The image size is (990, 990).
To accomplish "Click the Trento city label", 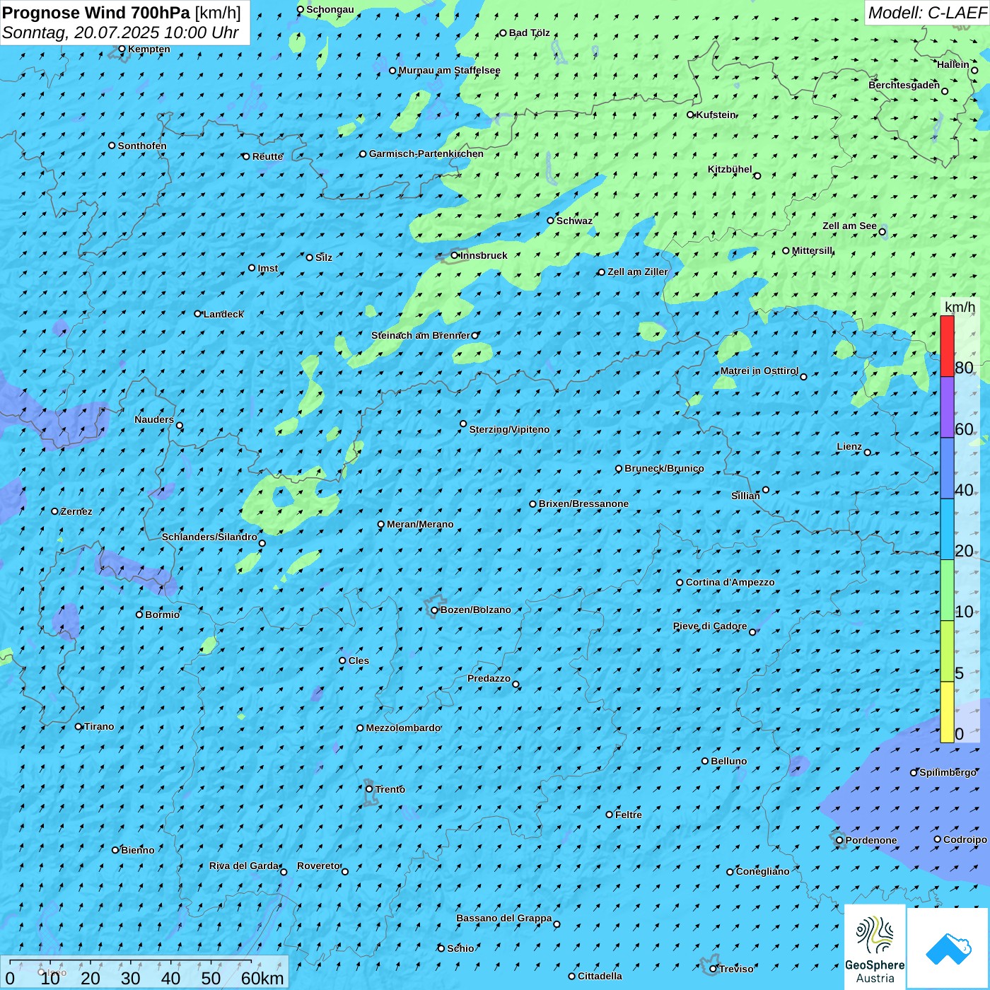I will [x=390, y=789].
